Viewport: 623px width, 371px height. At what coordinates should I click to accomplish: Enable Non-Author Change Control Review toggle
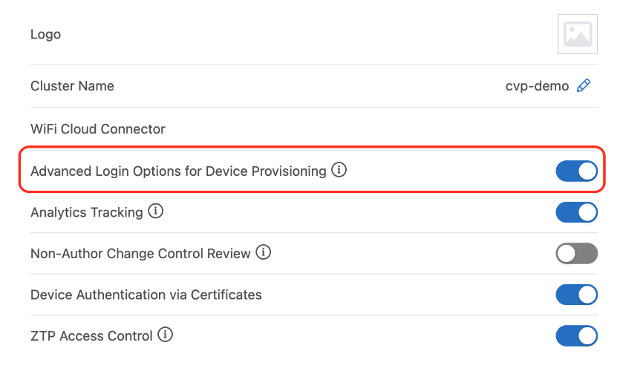click(576, 254)
